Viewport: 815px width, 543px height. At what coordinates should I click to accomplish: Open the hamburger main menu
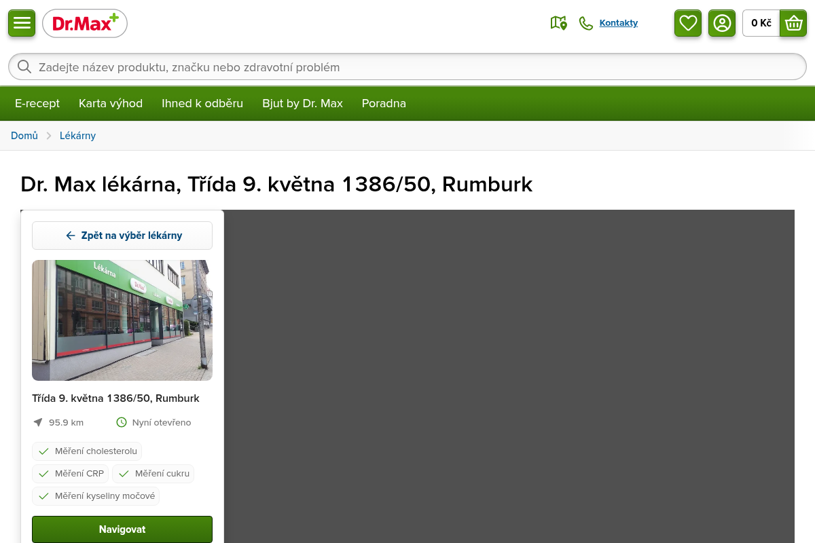(x=22, y=23)
